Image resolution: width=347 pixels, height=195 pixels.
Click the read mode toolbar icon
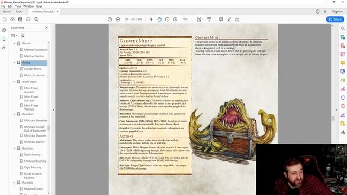click(209, 19)
